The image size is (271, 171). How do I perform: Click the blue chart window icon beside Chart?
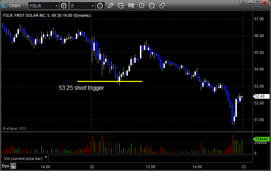pyautogui.click(x=5, y=6)
